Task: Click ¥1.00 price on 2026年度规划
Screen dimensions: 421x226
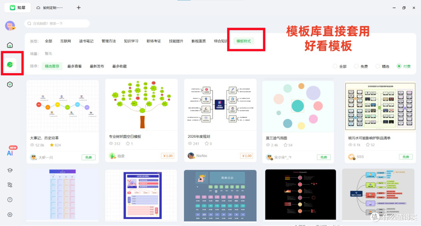Action: point(246,156)
